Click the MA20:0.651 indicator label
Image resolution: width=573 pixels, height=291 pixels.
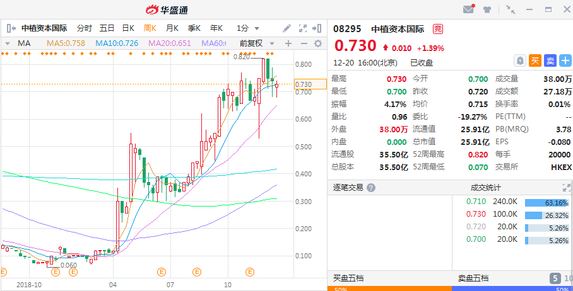point(170,43)
